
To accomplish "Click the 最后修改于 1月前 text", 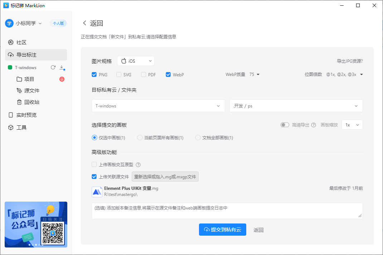I will (346, 188).
